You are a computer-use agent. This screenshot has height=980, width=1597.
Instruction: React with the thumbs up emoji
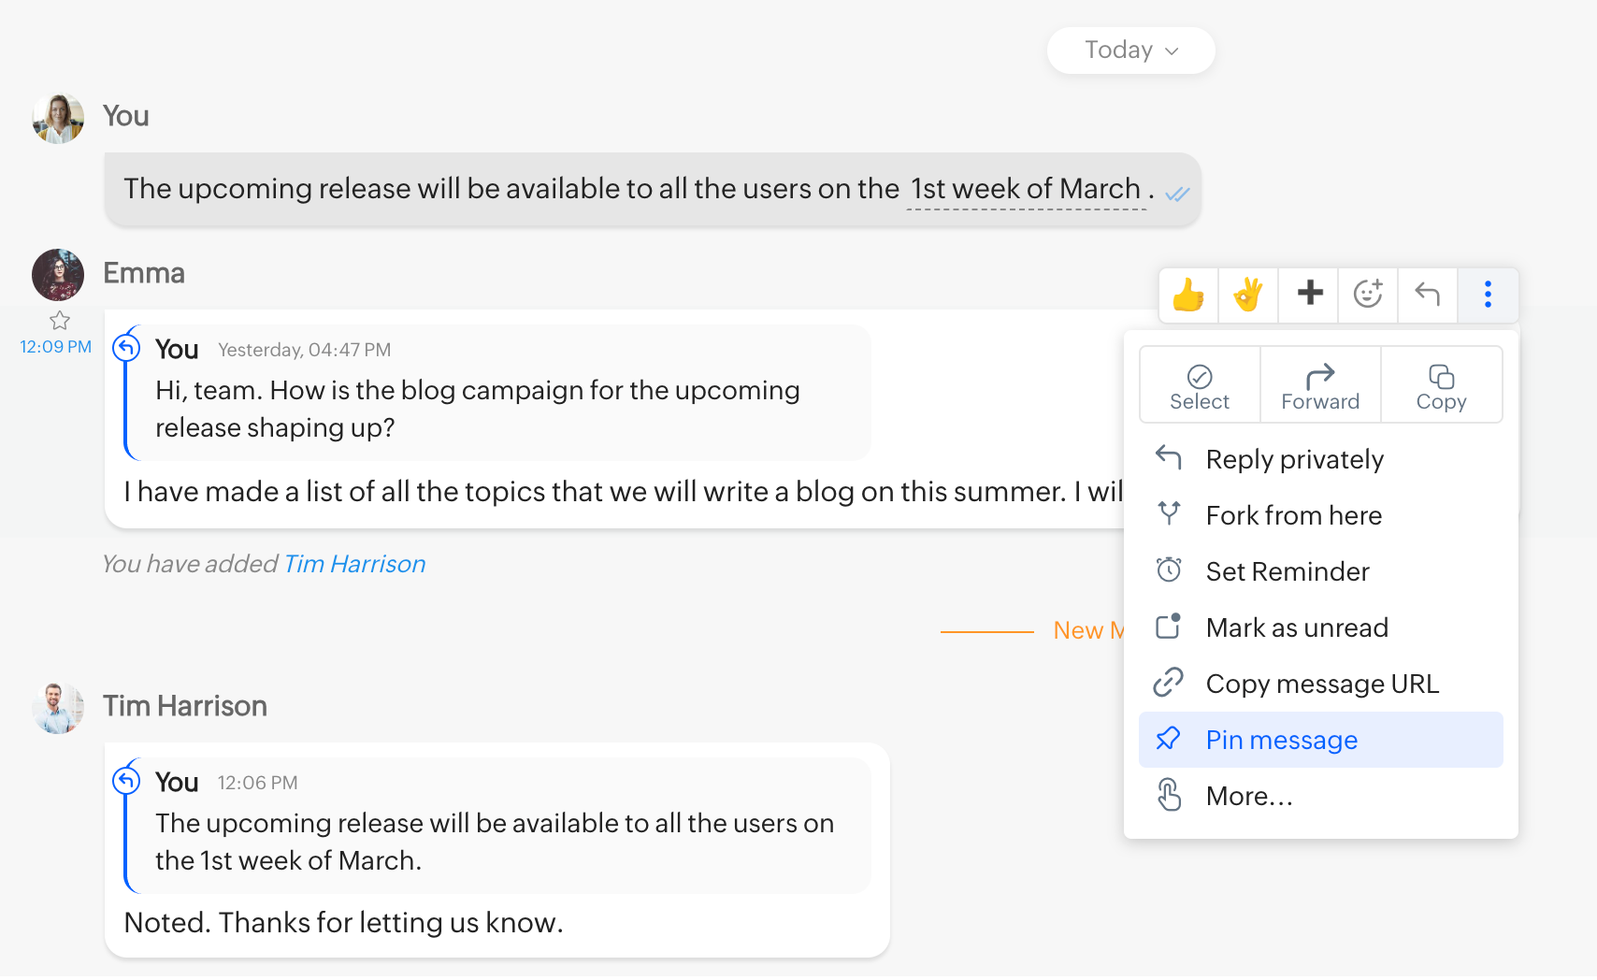point(1188,295)
